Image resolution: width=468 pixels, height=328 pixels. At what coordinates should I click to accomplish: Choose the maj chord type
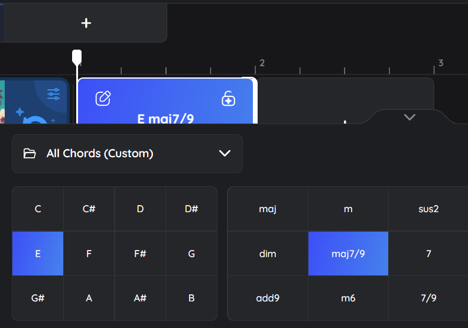point(268,209)
